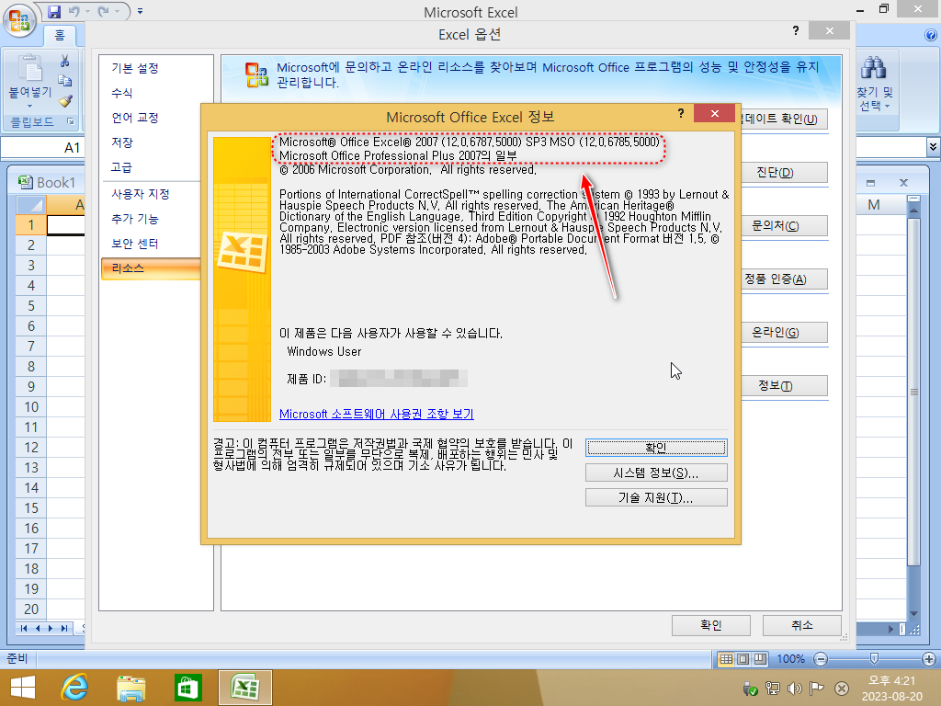Open 찾기 및 선택 binoculars menu

[x=874, y=84]
